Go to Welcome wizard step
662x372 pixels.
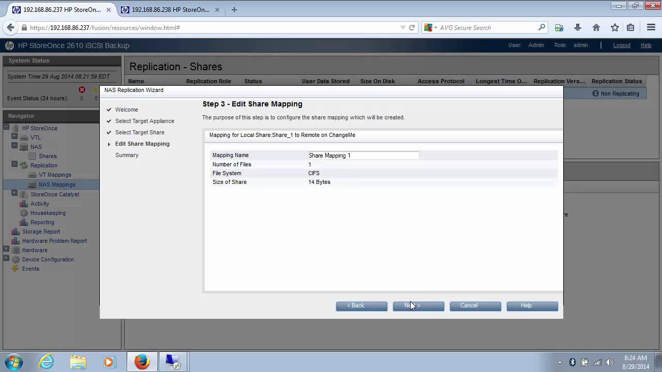point(127,110)
